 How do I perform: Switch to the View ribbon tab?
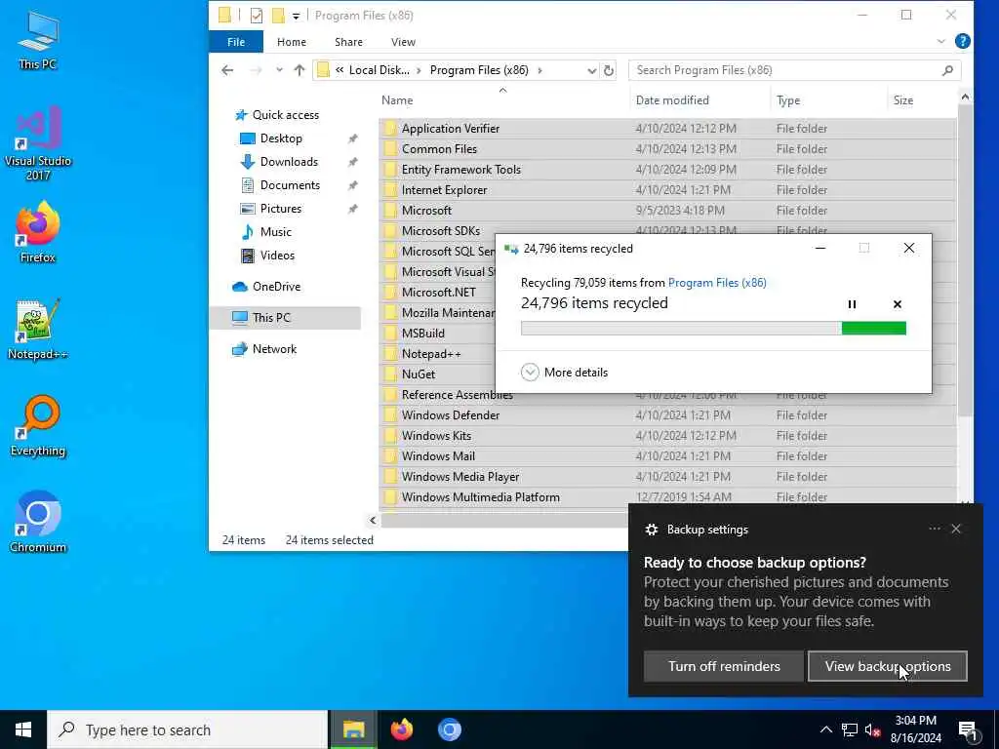[403, 42]
